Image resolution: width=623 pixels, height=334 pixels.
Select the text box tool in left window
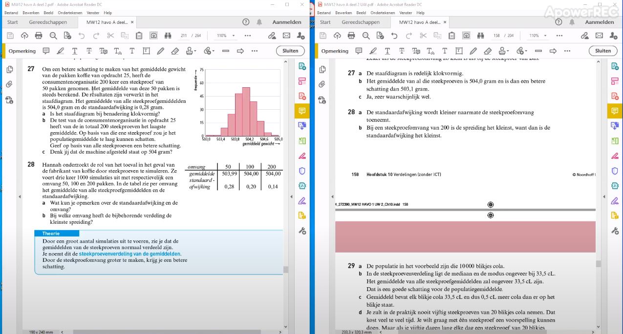[x=146, y=51]
